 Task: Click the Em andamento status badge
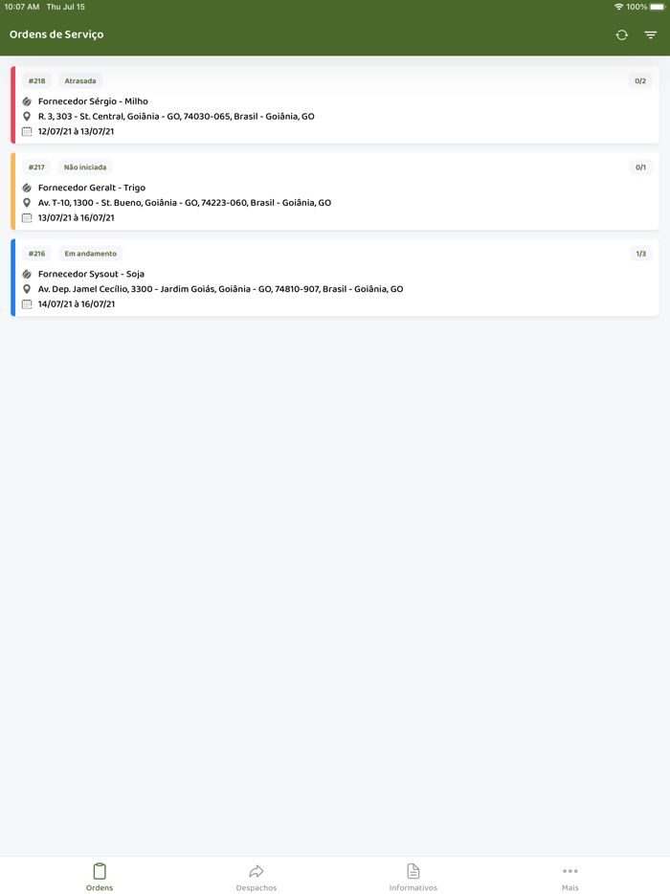(90, 254)
